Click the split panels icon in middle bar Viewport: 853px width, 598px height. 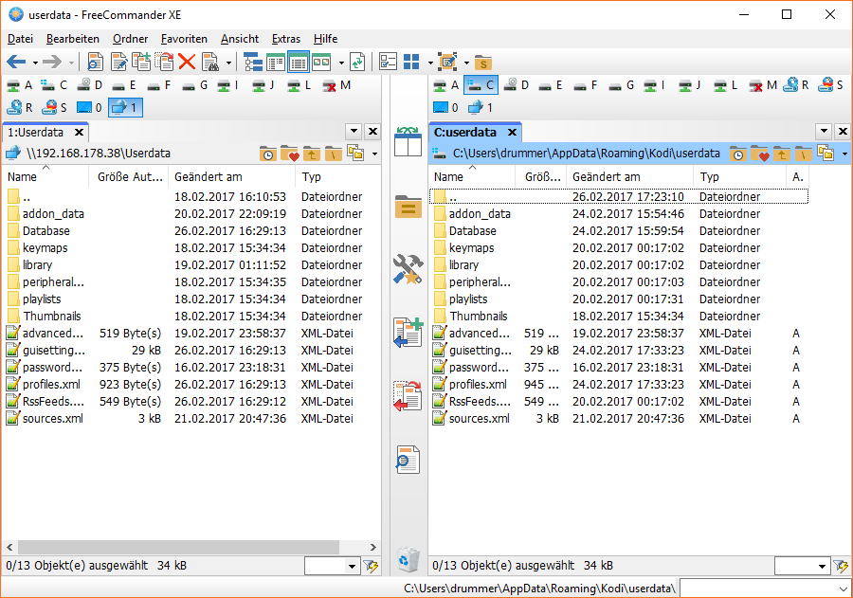click(408, 142)
